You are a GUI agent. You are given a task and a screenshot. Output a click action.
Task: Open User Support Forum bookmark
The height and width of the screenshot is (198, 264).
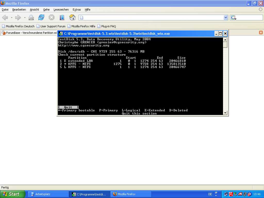(51, 26)
